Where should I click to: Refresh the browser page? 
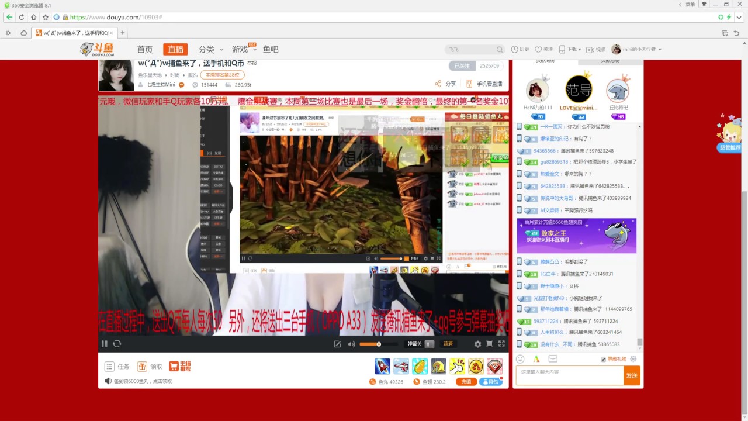pyautogui.click(x=22, y=18)
